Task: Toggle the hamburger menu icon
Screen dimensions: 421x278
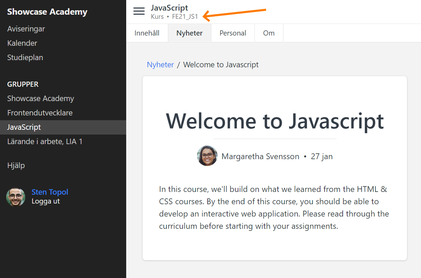Action: [x=139, y=11]
